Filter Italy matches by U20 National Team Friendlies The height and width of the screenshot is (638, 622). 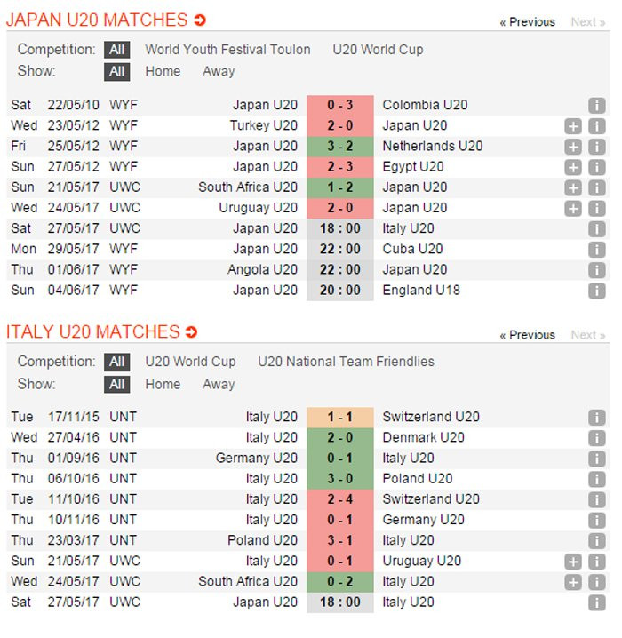[346, 362]
